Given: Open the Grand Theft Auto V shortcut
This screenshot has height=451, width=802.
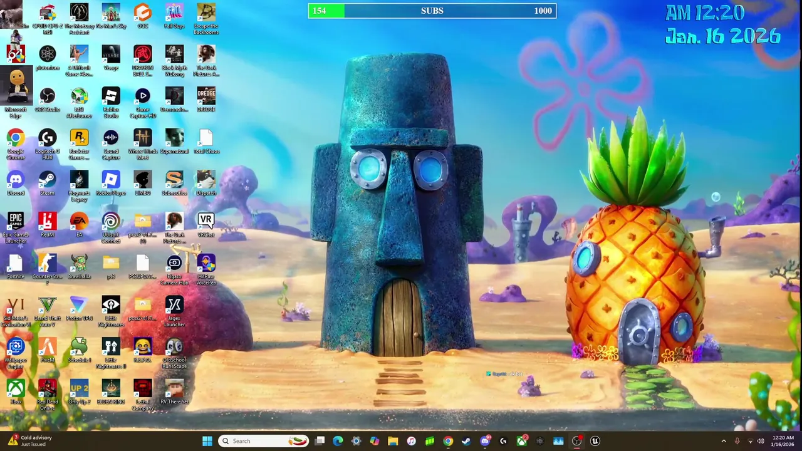Looking at the screenshot, I should tap(48, 312).
